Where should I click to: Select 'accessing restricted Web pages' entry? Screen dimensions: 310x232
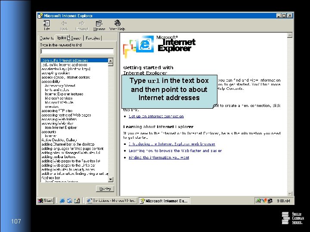[x=66, y=115]
